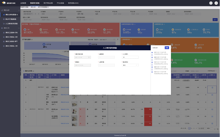This screenshot has height=137, width=220.
Task: Open the 系统设置(admin) top menu
Action: point(73,3)
